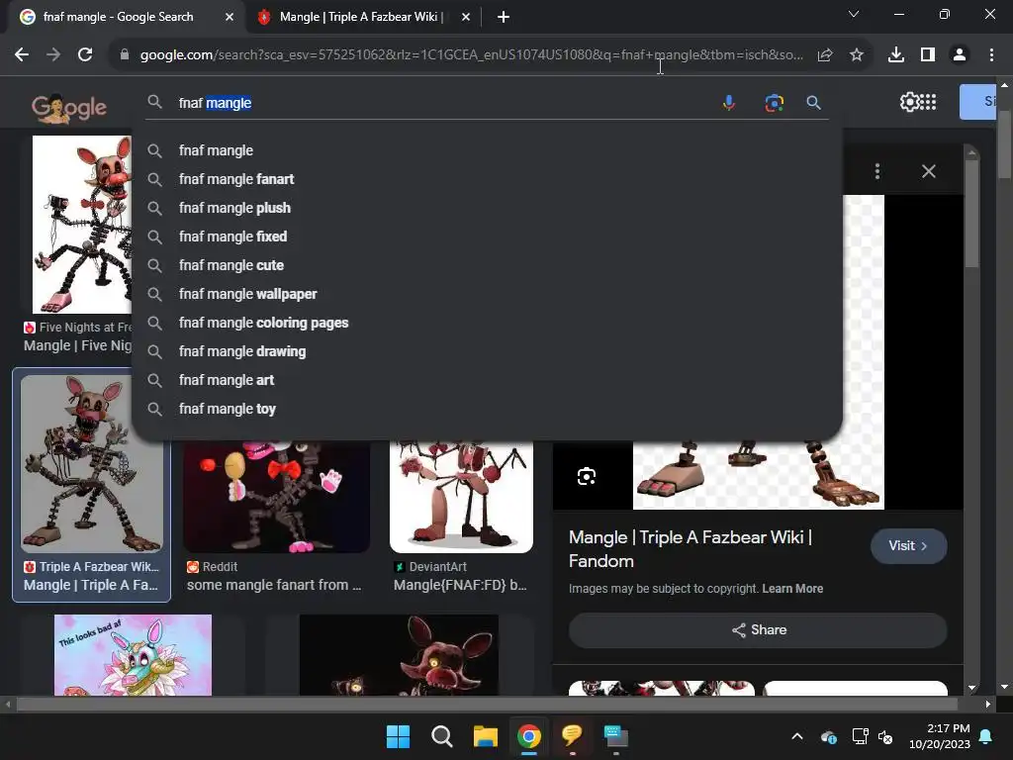The height and width of the screenshot is (760, 1013).
Task: Click the voice search microphone icon
Action: click(729, 103)
